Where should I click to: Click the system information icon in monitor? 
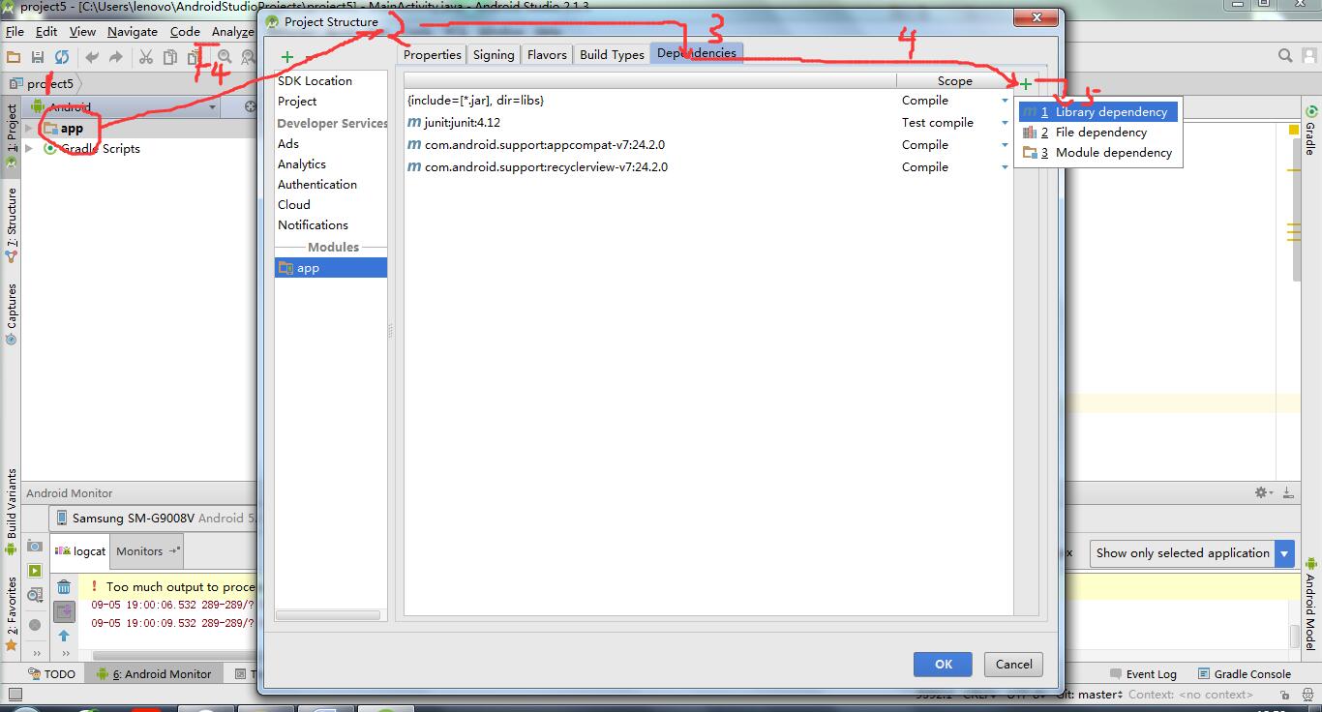click(x=35, y=596)
